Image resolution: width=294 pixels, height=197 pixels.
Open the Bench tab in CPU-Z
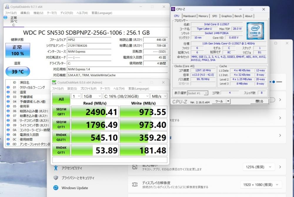(238, 16)
